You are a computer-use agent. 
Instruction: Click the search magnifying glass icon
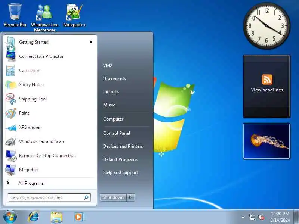click(86, 197)
